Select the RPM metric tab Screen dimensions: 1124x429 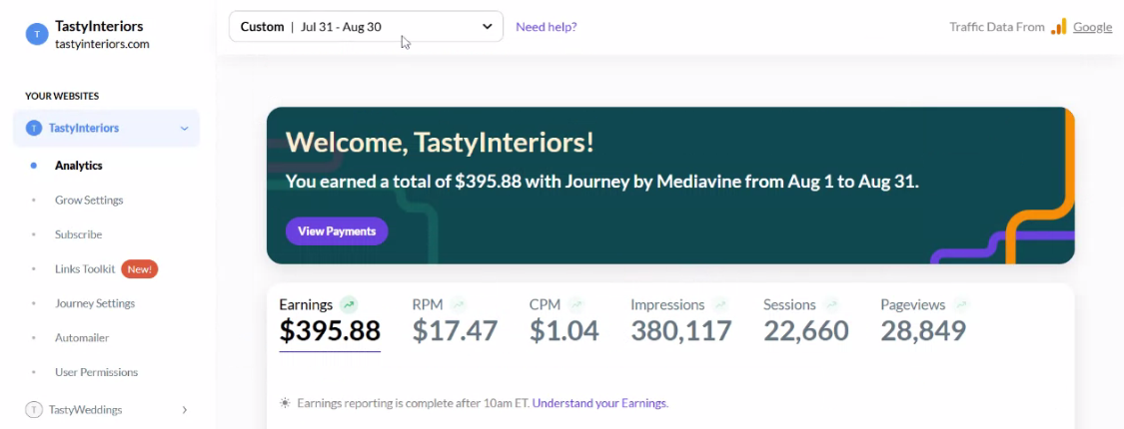click(455, 321)
